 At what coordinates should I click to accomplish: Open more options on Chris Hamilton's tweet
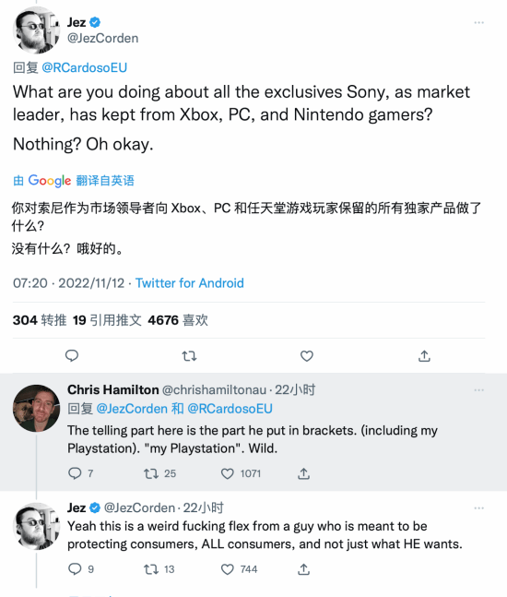pos(478,390)
